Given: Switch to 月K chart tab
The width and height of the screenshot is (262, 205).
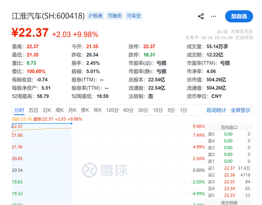Looking at the screenshot, I should pyautogui.click(x=72, y=110).
